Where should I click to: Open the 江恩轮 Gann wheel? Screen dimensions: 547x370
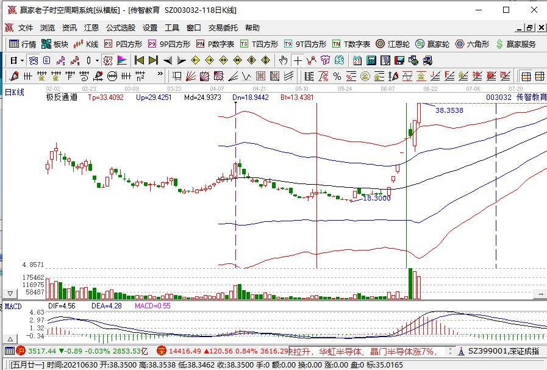pyautogui.click(x=393, y=44)
